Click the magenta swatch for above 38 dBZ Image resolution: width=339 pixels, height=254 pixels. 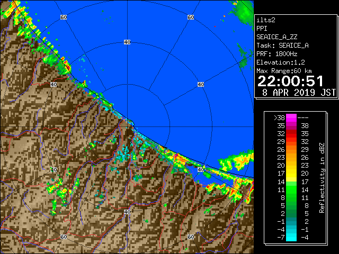pos(291,117)
